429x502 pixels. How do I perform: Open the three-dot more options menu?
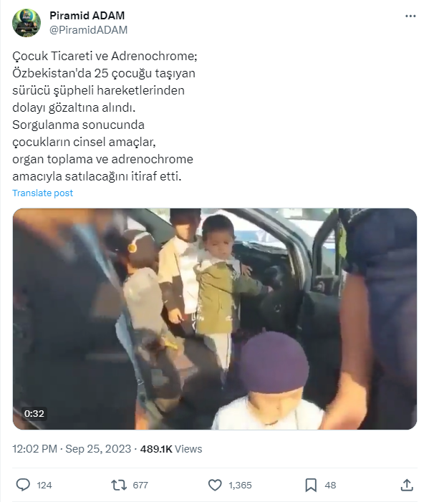pyautogui.click(x=410, y=16)
